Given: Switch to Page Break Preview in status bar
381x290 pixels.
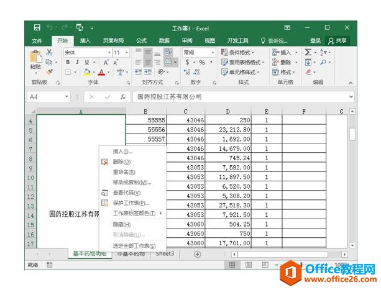Looking at the screenshot, I should pos(265,265).
